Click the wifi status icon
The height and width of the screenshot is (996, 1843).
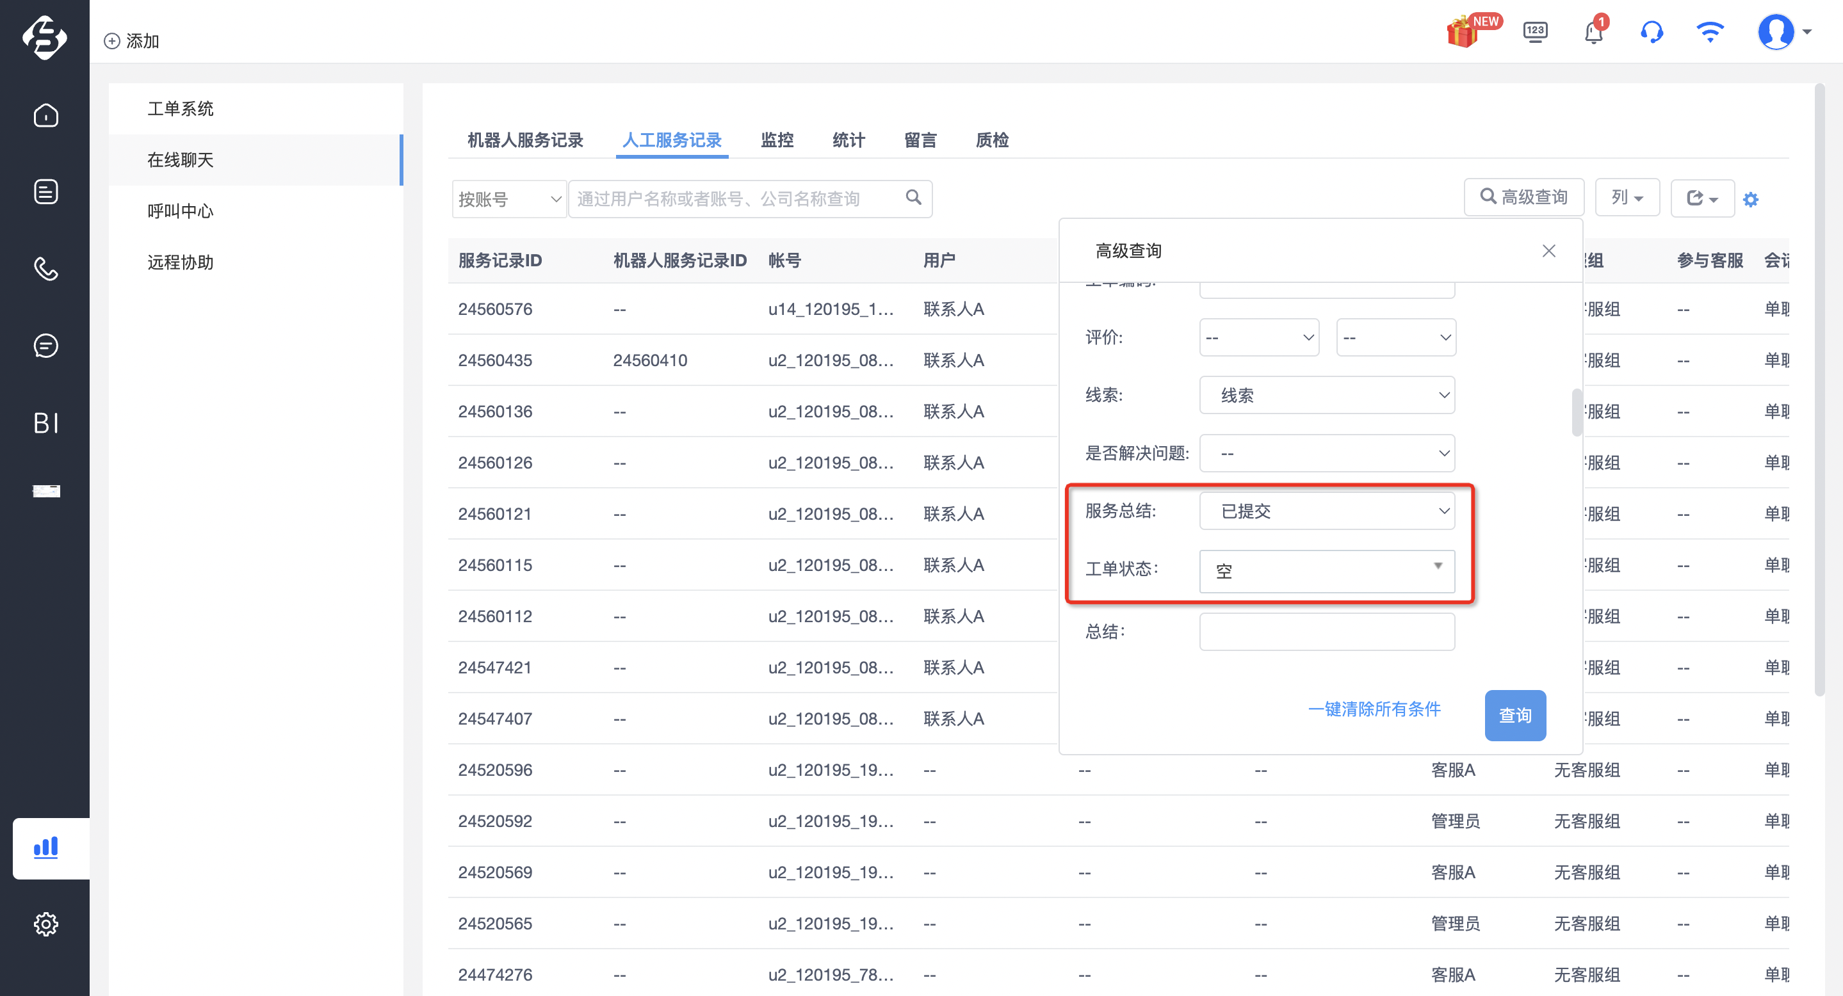pyautogui.click(x=1710, y=32)
